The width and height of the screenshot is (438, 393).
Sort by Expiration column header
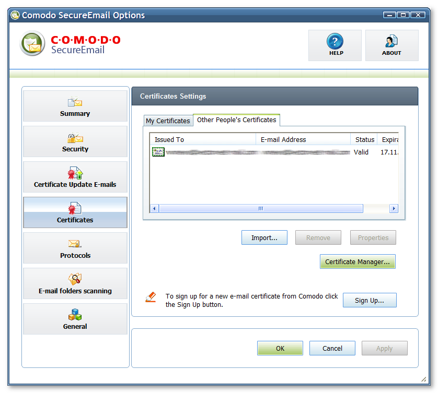tap(388, 139)
